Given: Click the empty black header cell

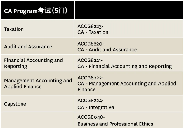Looking at the screenshot, I should pyautogui.click(x=129, y=11).
